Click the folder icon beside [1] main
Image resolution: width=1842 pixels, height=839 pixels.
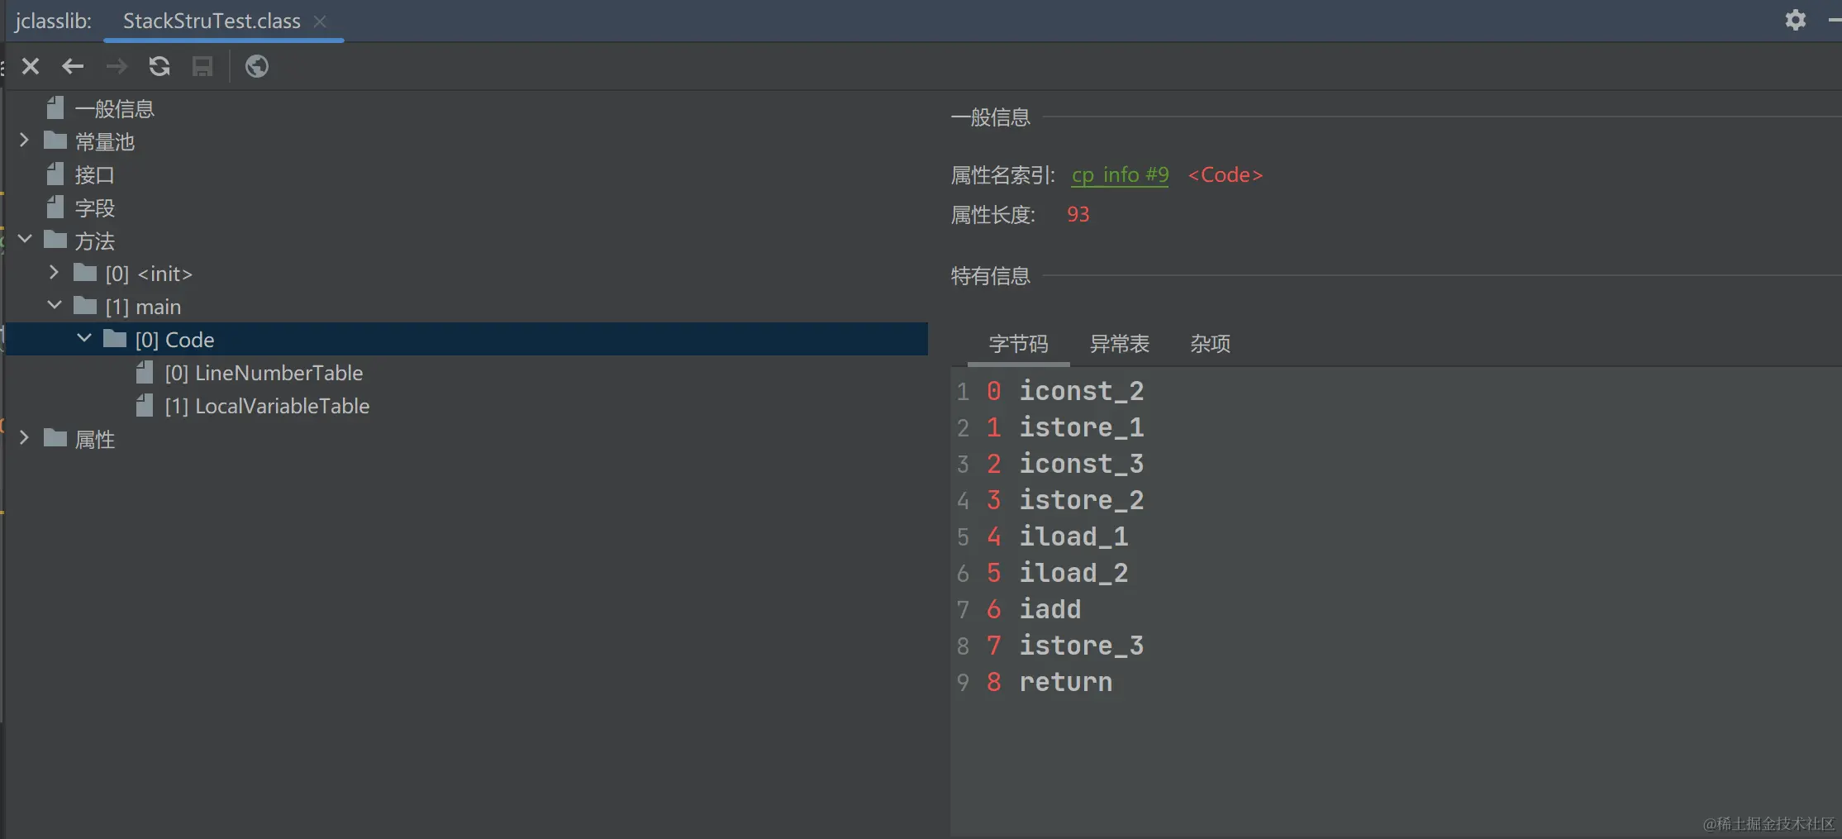pos(85,306)
